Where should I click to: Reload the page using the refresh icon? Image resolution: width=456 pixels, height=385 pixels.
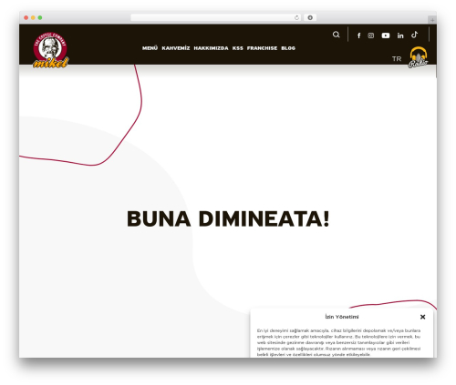(x=296, y=17)
